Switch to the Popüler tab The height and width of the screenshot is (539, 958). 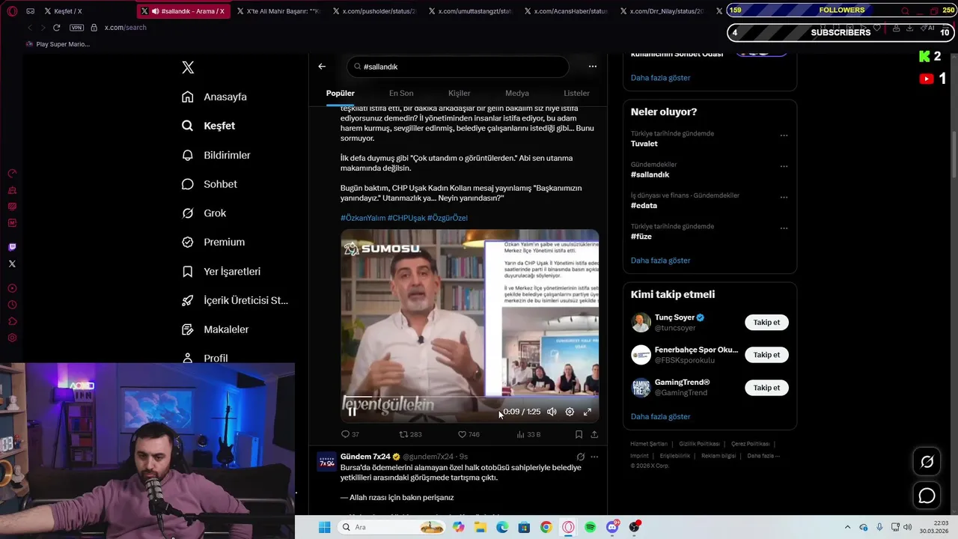tap(341, 93)
